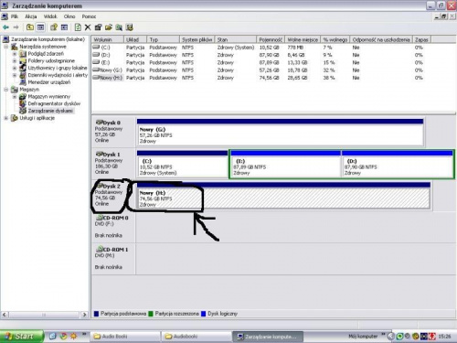
Task: Click the orange sun quick launch icon
Action: pos(73,337)
